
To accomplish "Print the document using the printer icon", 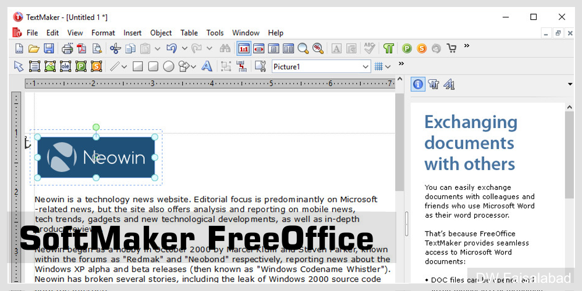I will [67, 48].
